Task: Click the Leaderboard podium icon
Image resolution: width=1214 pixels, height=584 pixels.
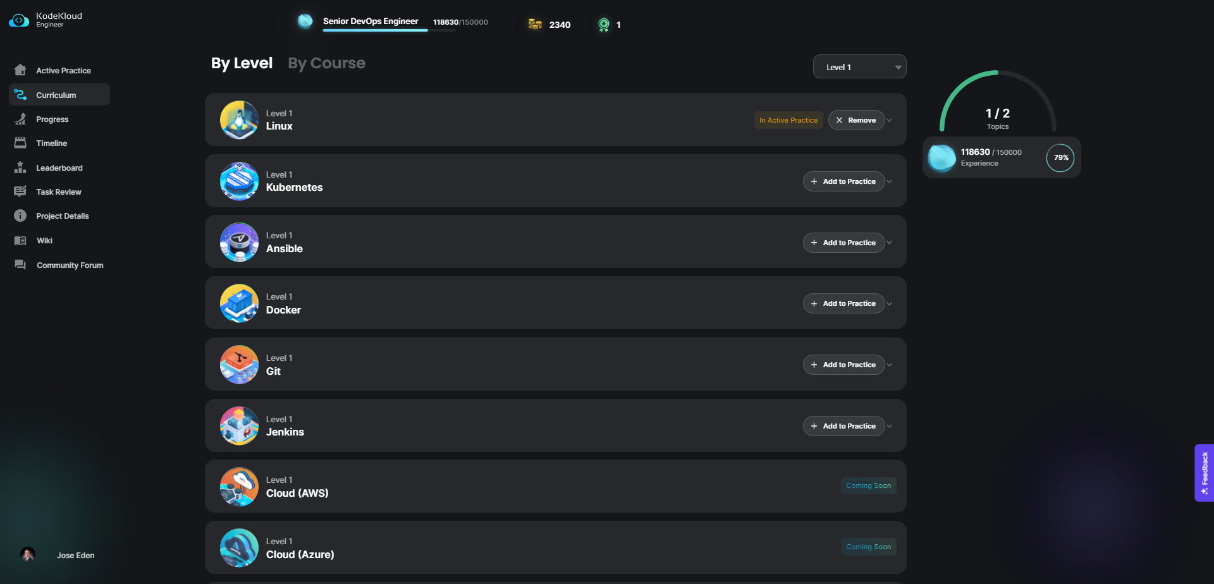Action: click(20, 167)
